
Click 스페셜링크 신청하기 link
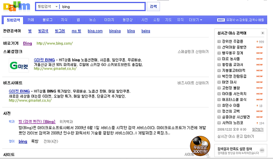(193, 51)
